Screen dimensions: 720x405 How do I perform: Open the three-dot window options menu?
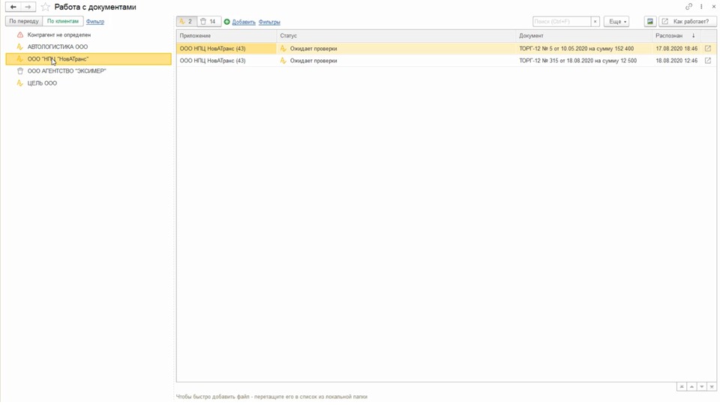[x=701, y=7]
